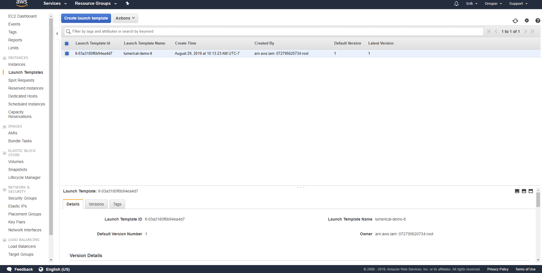Switch to the Versions tab
542x273 pixels.
click(96, 204)
